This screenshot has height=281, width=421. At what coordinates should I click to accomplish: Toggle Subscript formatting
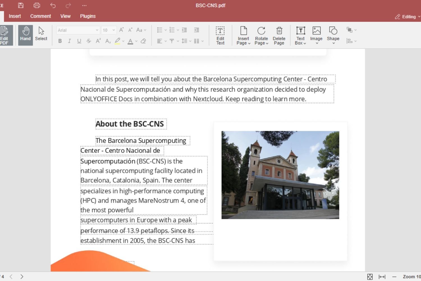(108, 41)
